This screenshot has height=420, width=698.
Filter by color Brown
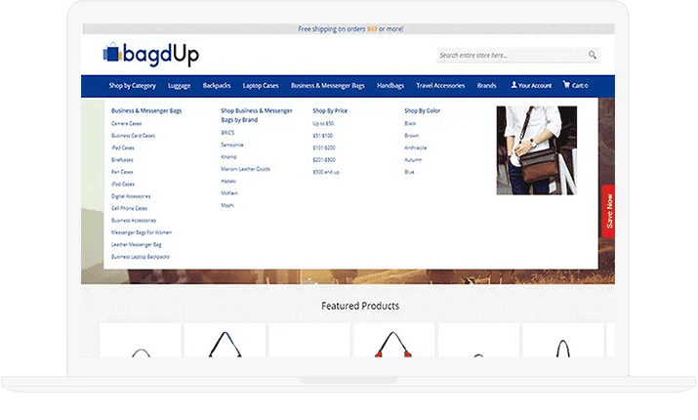click(x=411, y=136)
